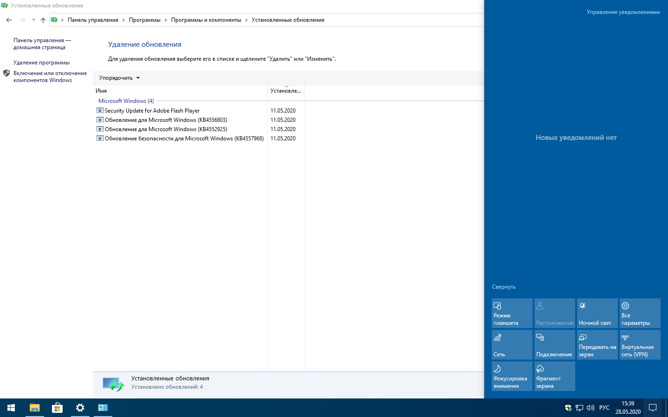Sort by the Установлено date column
The image size is (668, 417).
point(286,91)
